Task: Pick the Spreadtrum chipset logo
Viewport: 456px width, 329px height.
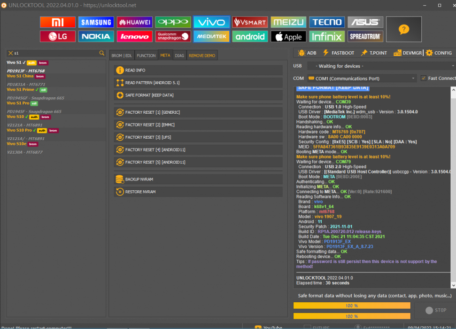Action: coord(365,36)
